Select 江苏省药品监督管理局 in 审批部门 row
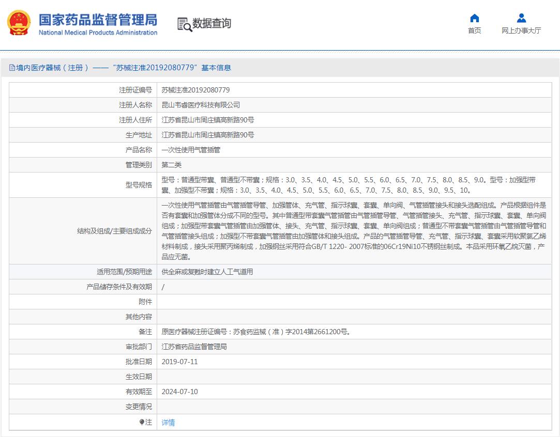This screenshot has height=437, width=560. coord(194,347)
